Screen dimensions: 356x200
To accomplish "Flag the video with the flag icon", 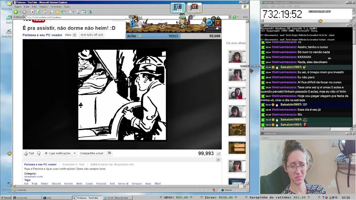I will [109, 153].
